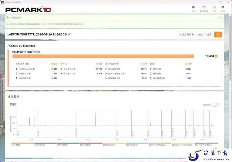Viewport: 232px width, 162px height.
Task: Go to the Home (主页) tab
Action: pyautogui.click(x=193, y=9)
